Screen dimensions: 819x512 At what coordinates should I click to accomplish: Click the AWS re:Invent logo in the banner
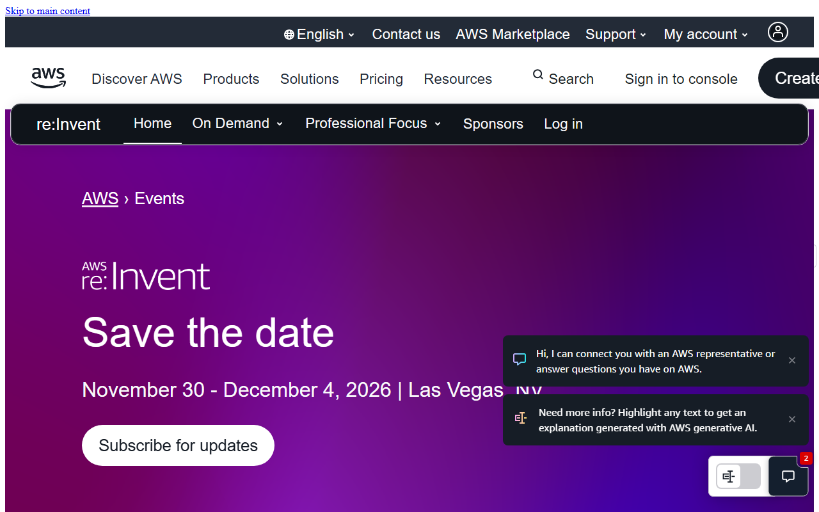pos(146,276)
